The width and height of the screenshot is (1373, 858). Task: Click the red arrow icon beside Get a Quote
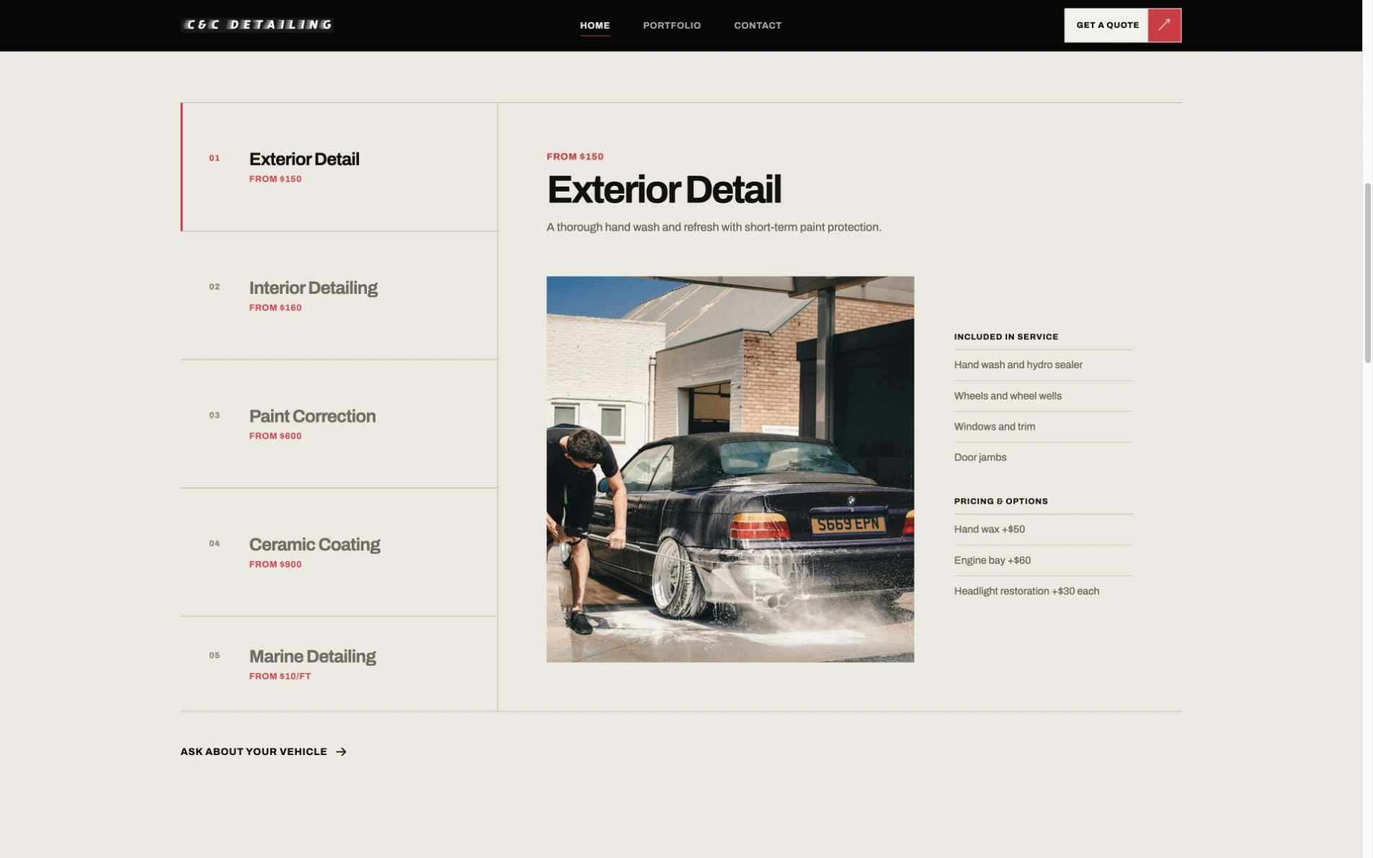1164,25
